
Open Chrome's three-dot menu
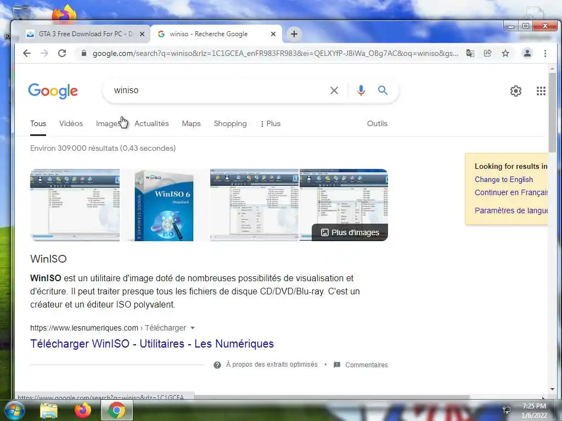[x=545, y=53]
